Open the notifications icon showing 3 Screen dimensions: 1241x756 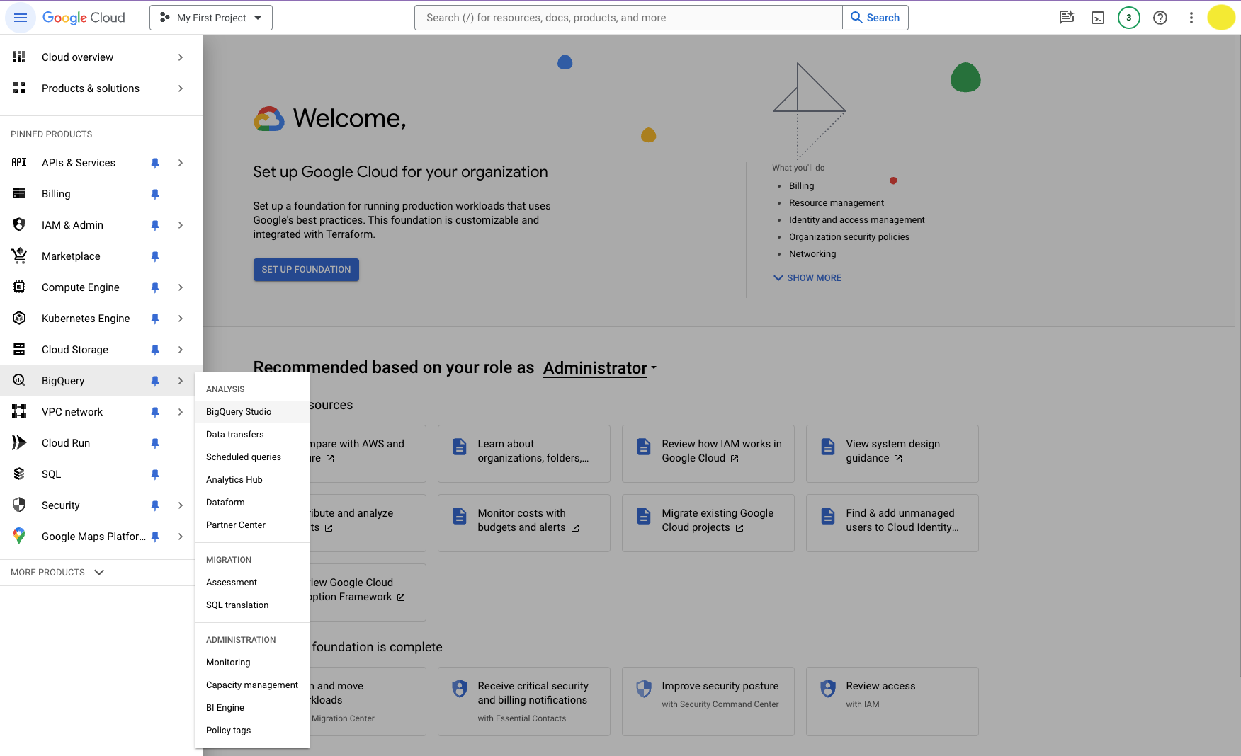point(1129,17)
